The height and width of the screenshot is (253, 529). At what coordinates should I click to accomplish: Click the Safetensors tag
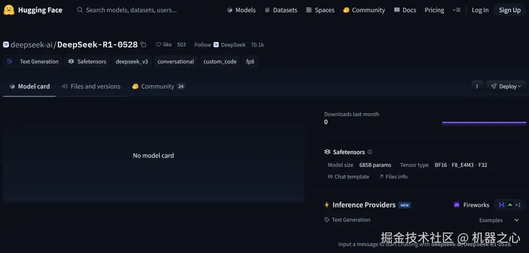coord(87,62)
